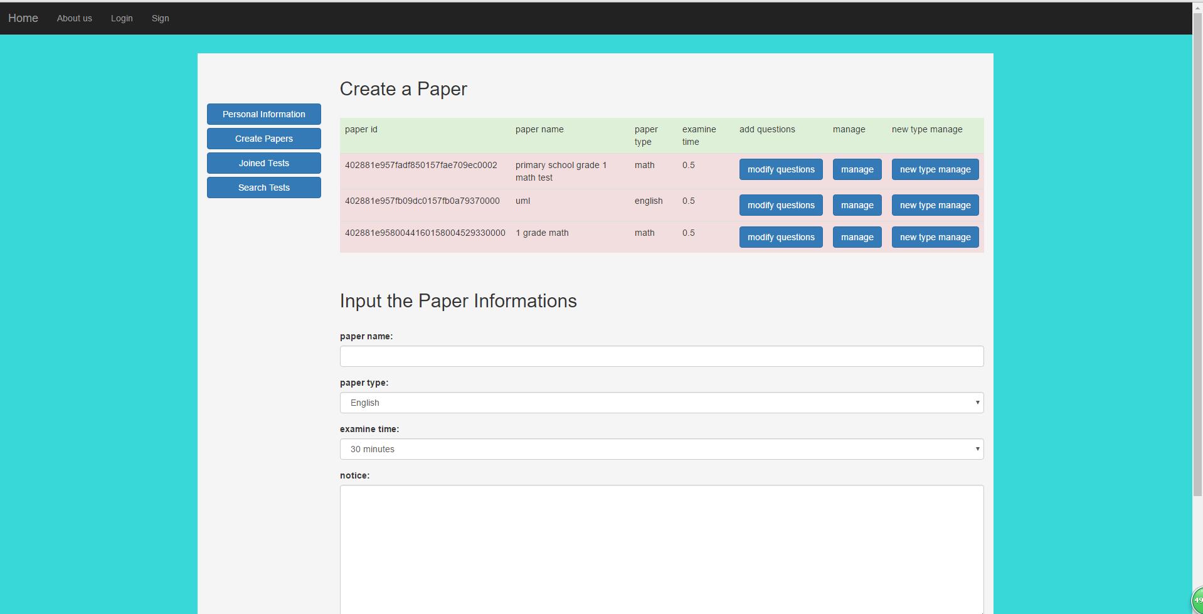
Task: Click new type manage for primary school math test
Action: point(935,169)
